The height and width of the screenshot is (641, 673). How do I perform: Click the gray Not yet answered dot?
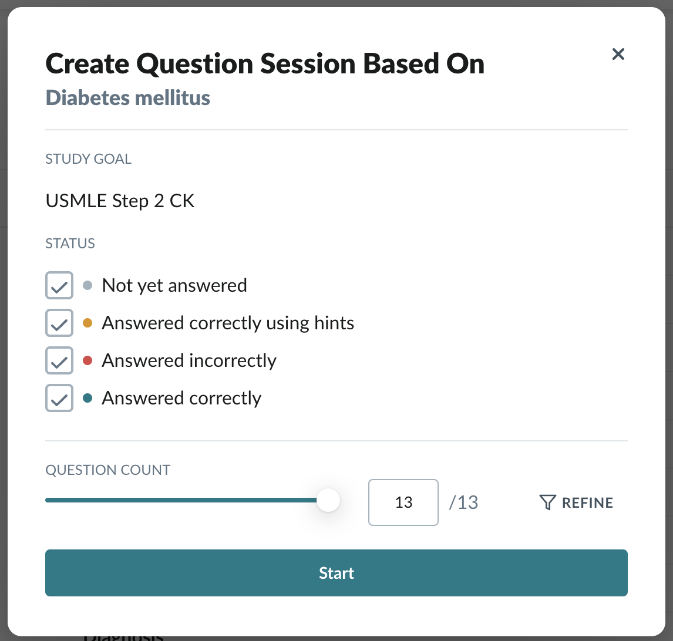(88, 285)
